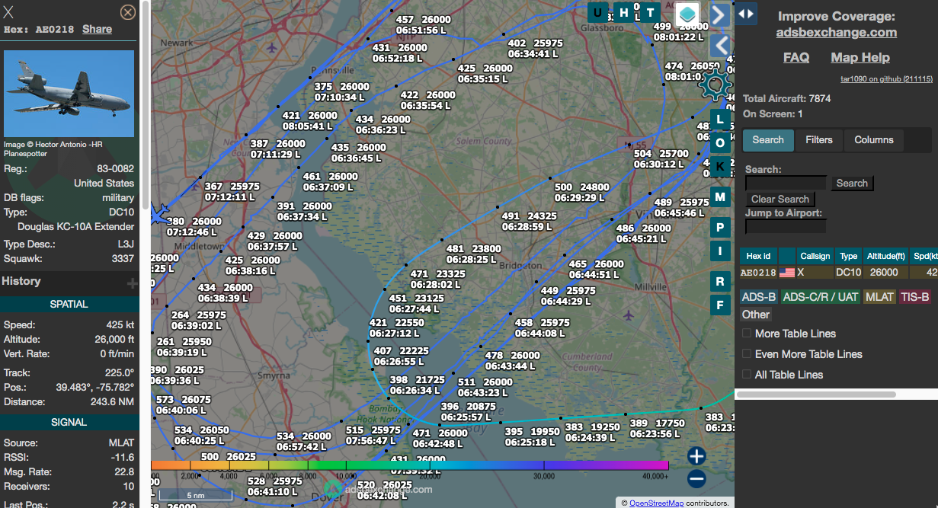Click the P map button
Viewport: 938px width, 508px height.
720,228
